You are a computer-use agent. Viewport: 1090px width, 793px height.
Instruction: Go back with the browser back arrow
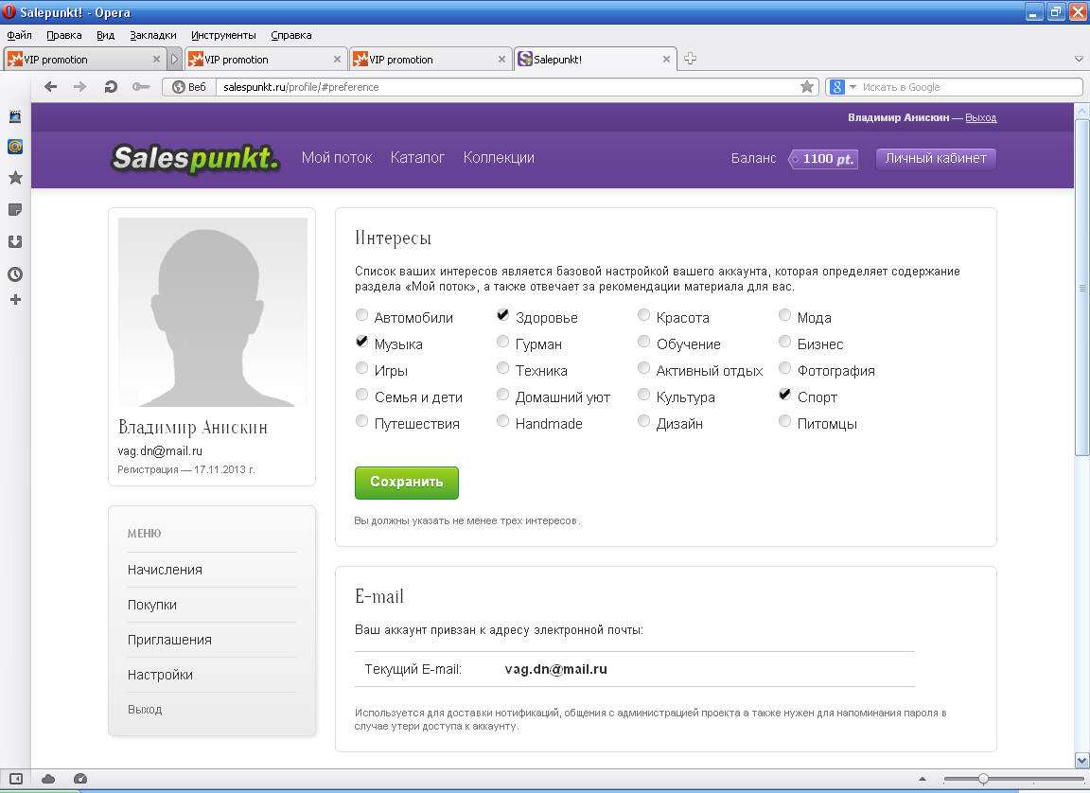(x=50, y=87)
